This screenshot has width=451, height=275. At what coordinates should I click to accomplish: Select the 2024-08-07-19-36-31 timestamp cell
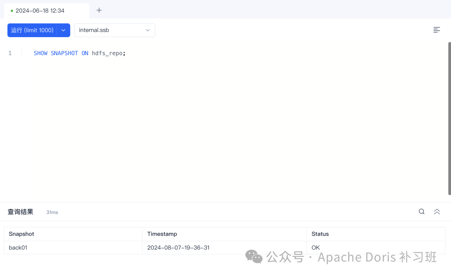(224, 247)
